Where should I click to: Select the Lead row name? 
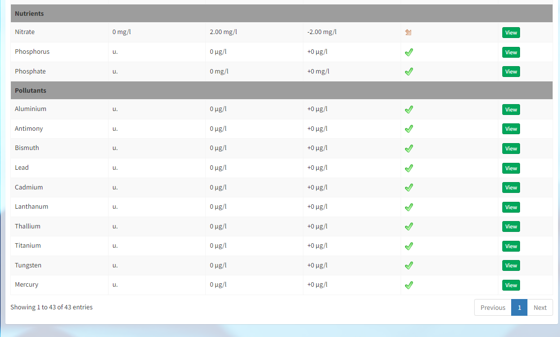[21, 167]
